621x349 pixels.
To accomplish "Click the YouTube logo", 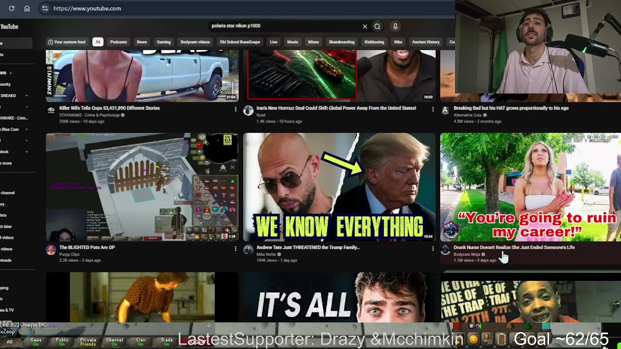I will [9, 27].
